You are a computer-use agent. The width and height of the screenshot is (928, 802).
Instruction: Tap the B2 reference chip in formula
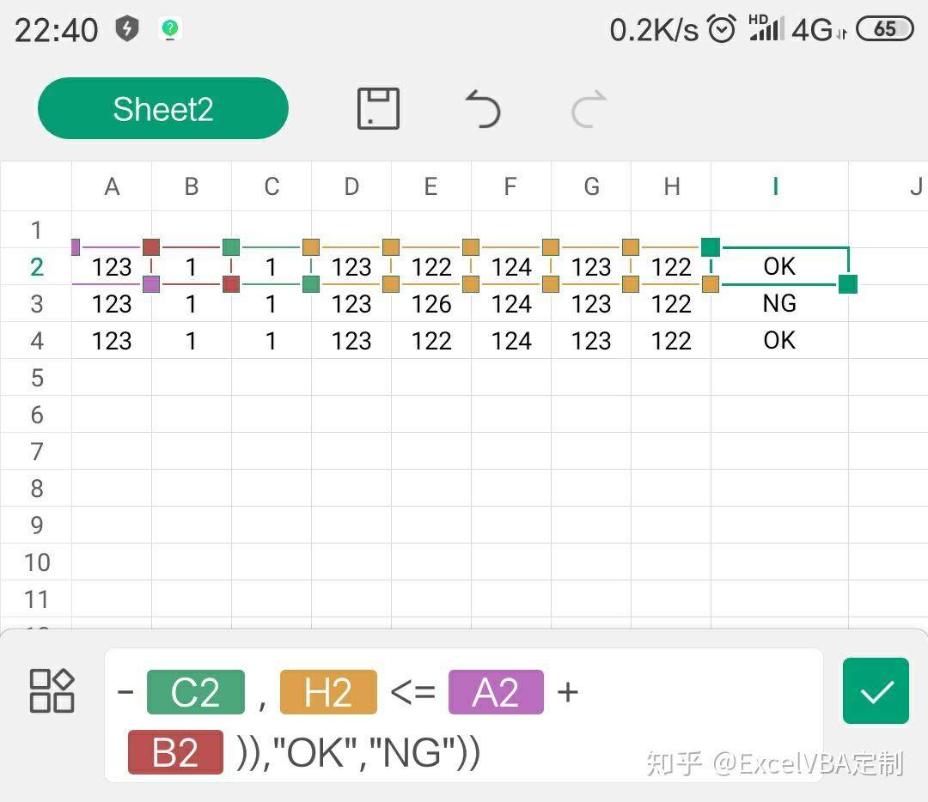coord(175,752)
